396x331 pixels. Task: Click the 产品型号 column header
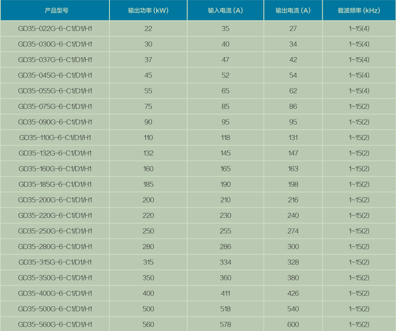[x=55, y=11]
